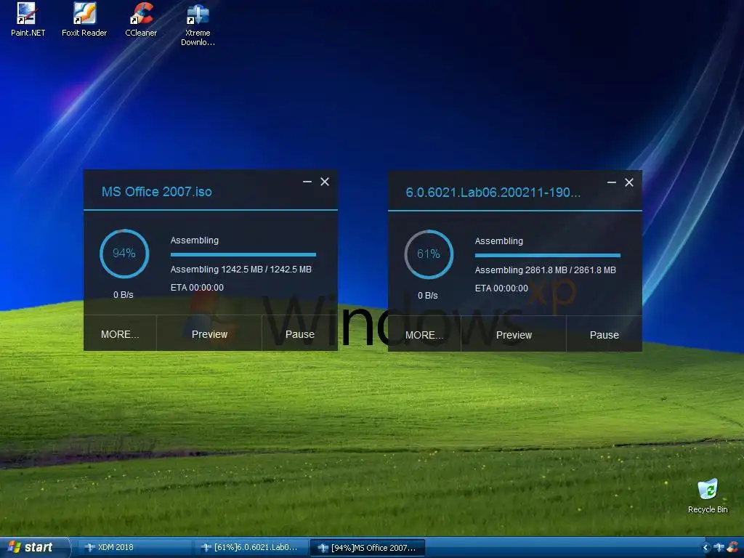This screenshot has width=744, height=558.
Task: Close the 6.0.6021.Lab06 download window
Action: [x=629, y=182]
